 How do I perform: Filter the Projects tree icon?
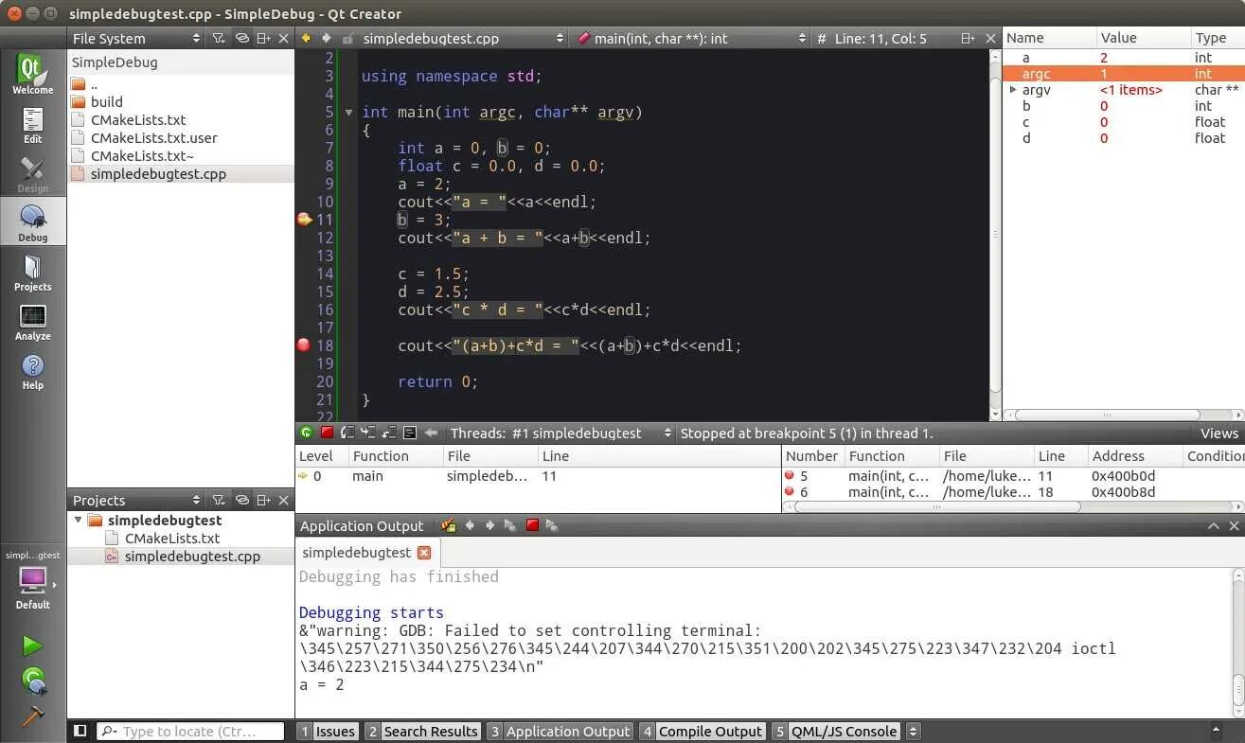(x=219, y=500)
